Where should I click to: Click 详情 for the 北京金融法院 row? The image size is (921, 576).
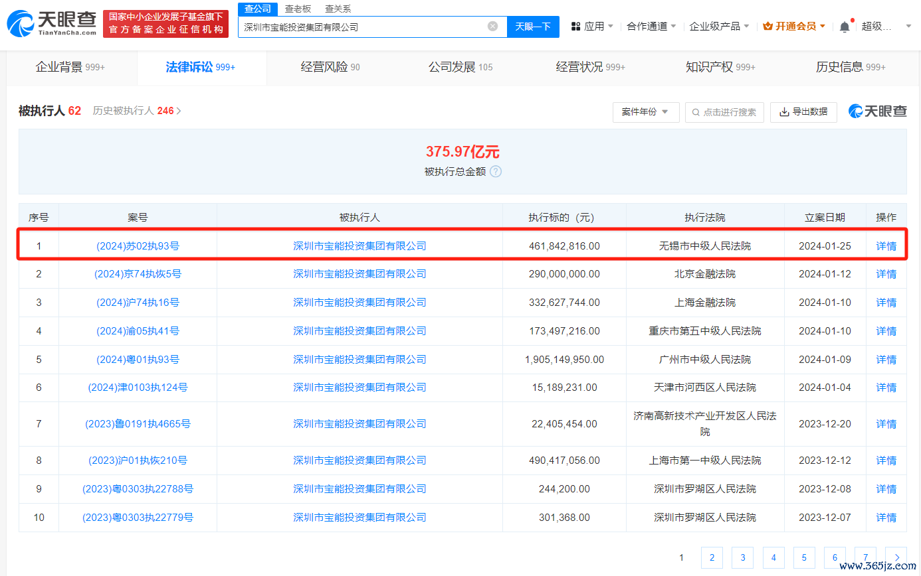coord(886,274)
